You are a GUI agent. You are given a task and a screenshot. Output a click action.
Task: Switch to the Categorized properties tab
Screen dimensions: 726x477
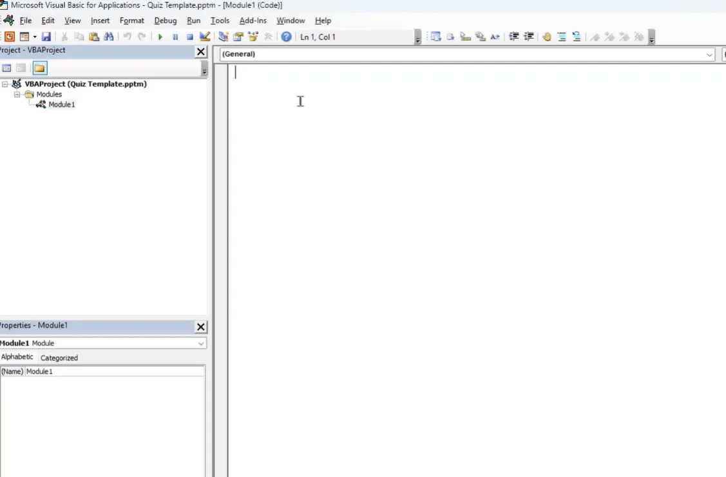tap(59, 358)
